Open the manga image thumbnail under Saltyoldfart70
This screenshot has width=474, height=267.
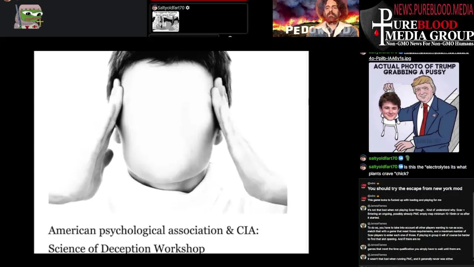click(166, 21)
